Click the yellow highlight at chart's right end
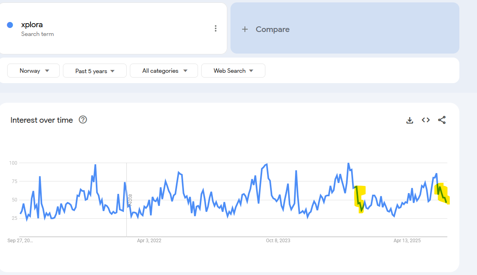 coord(442,194)
